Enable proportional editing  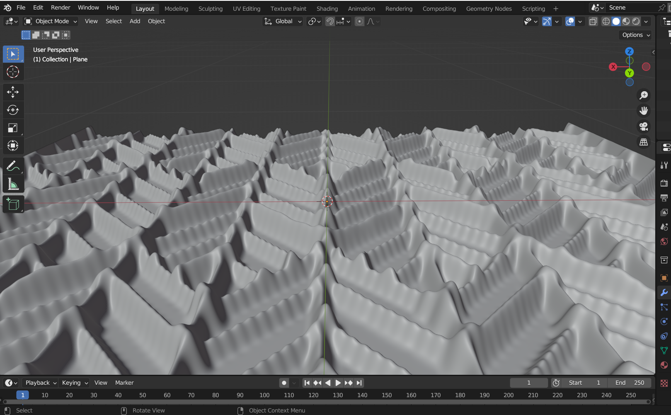[x=359, y=22]
